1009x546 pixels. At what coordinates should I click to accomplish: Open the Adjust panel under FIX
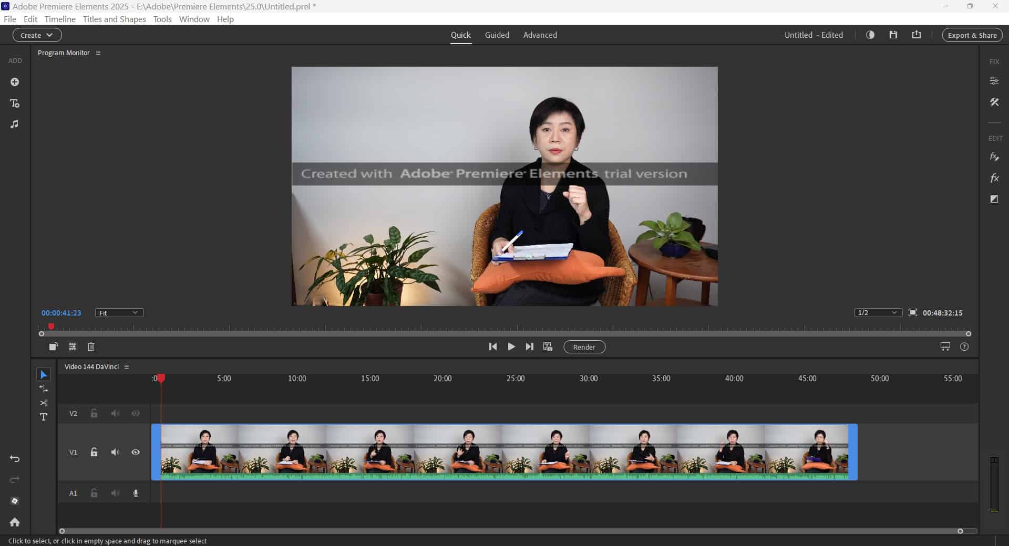(995, 80)
